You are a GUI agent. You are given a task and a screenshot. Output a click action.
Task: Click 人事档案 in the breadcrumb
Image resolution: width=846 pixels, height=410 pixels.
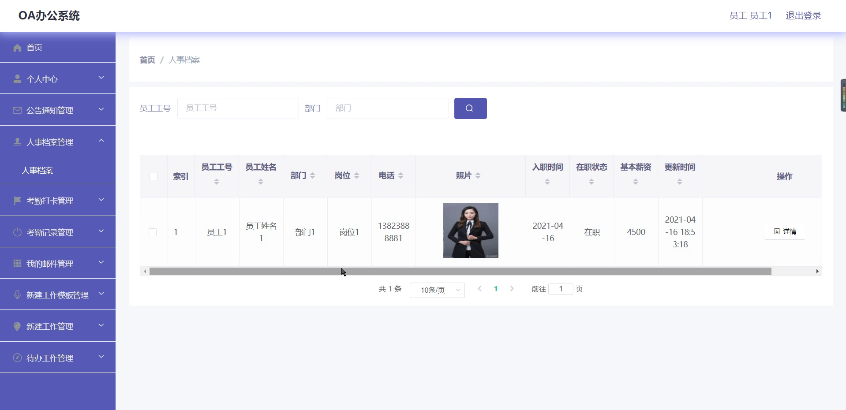(184, 60)
